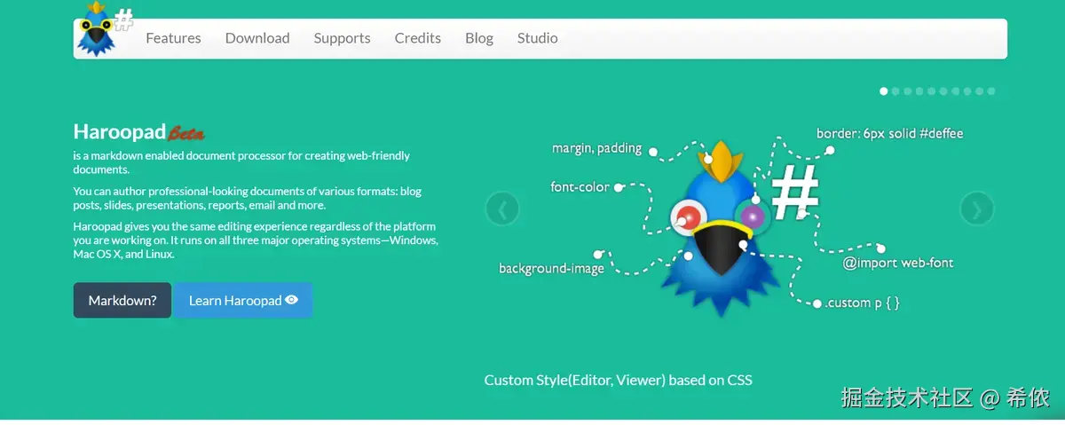This screenshot has width=1065, height=425.
Task: Open the Download page
Action: (257, 38)
